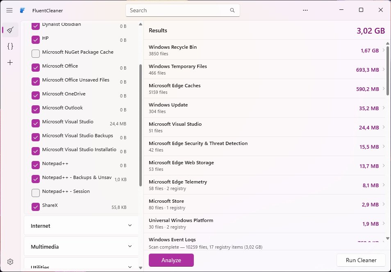Click the Run Cleaner button
Screen dimensions: 391x272
pos(361,260)
